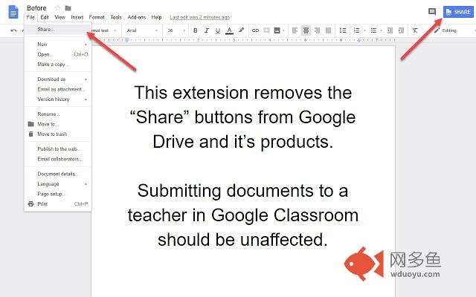The image size is (476, 297).
Task: Select Email collaborators...
Action: point(58,159)
